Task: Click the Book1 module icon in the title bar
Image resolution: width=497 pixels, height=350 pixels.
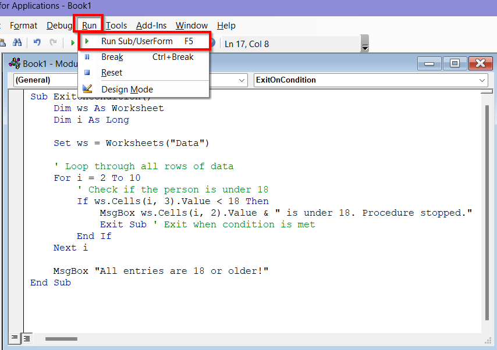Action: click(14, 63)
